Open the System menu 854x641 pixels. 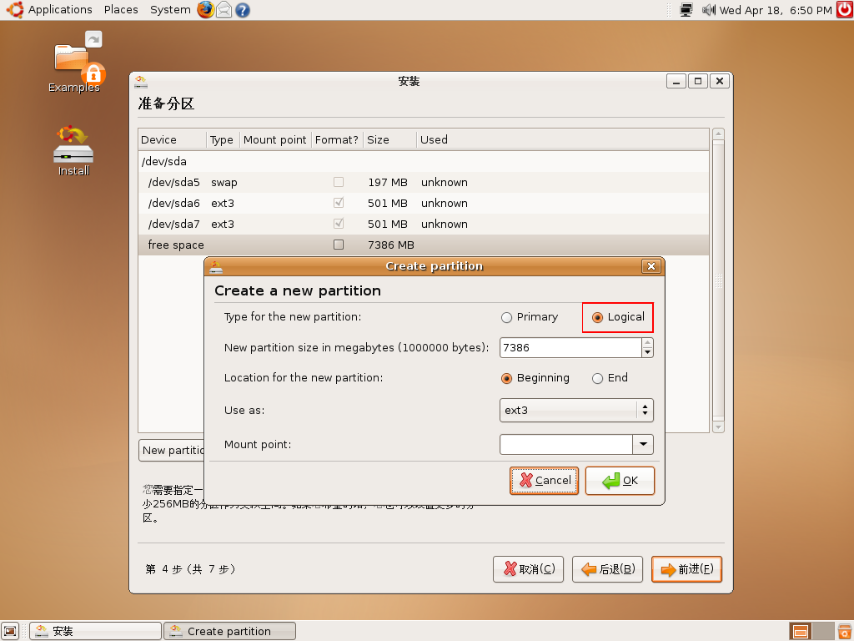[170, 10]
